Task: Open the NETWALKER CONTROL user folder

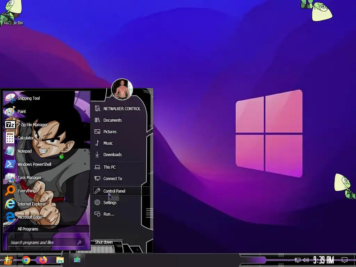Action: point(121,109)
